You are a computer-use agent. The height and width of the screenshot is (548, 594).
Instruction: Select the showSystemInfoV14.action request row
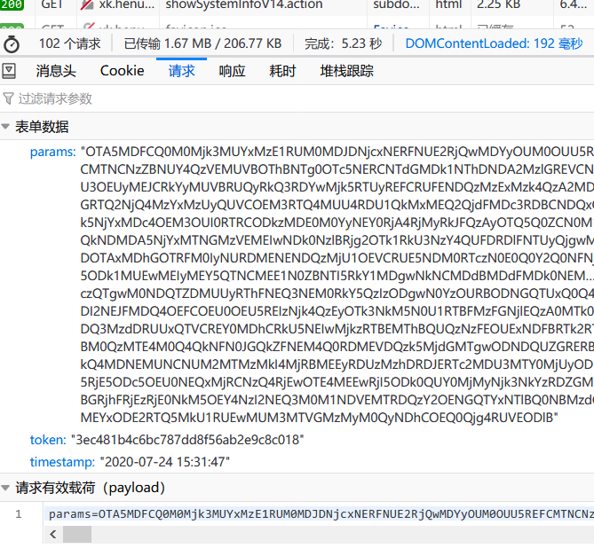click(x=297, y=5)
